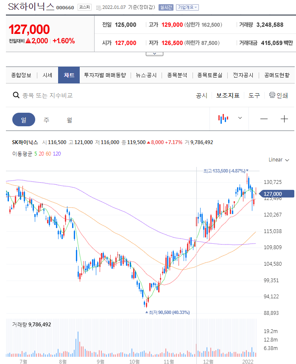Expand the quote details chevron below price box
The image size is (296, 364).
click(x=154, y=54)
